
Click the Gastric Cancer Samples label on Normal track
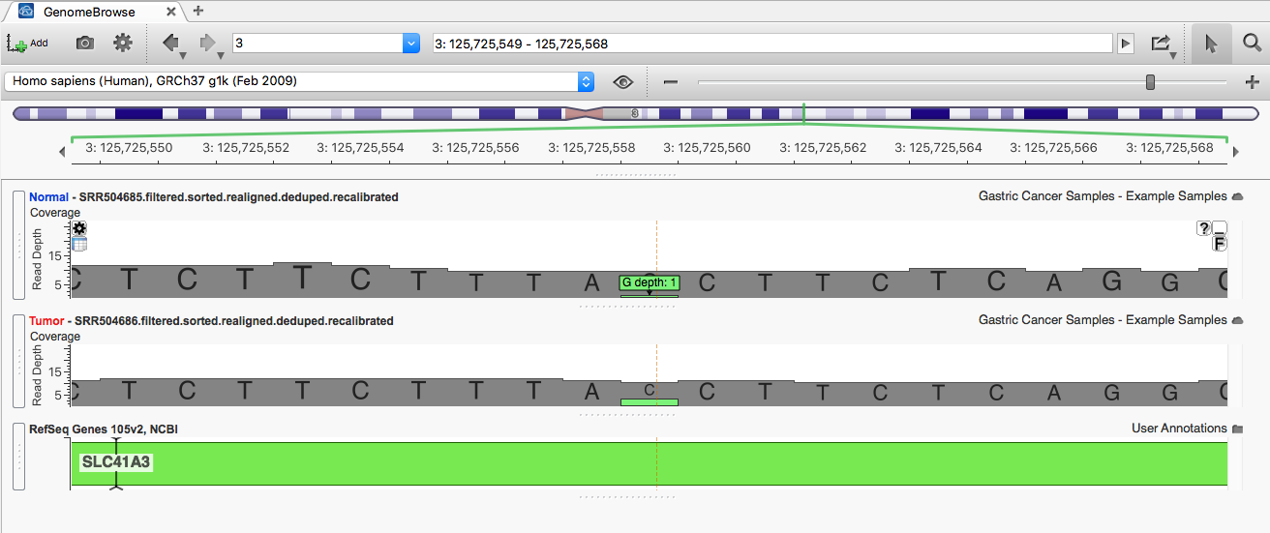(1103, 196)
